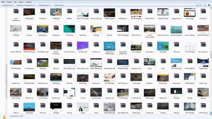
Task: Expand the Общий доступ dropdown
Action: (x=45, y=5)
